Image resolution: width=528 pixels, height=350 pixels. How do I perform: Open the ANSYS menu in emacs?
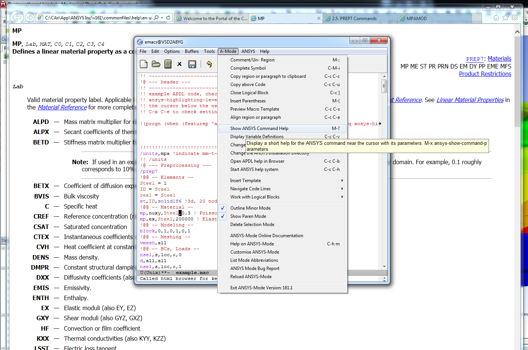pos(248,51)
